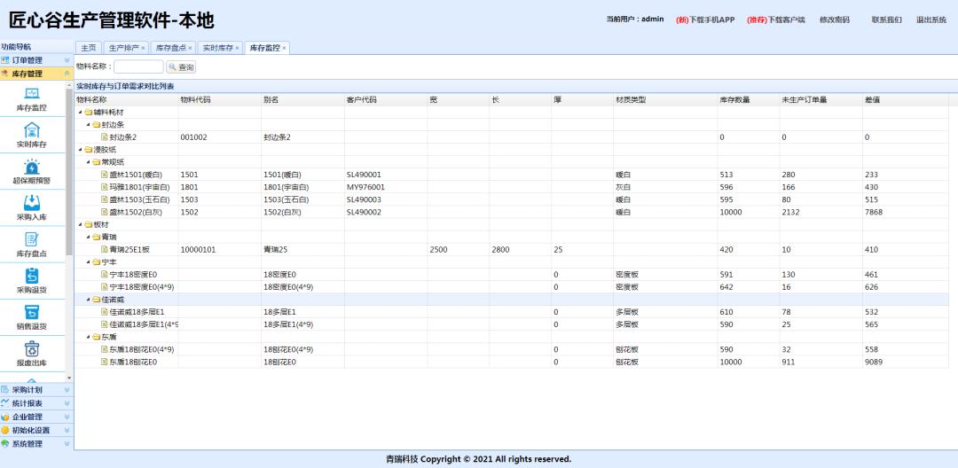This screenshot has width=958, height=468.
Task: Collapse the 宁丰 tree node
Action: [88, 261]
